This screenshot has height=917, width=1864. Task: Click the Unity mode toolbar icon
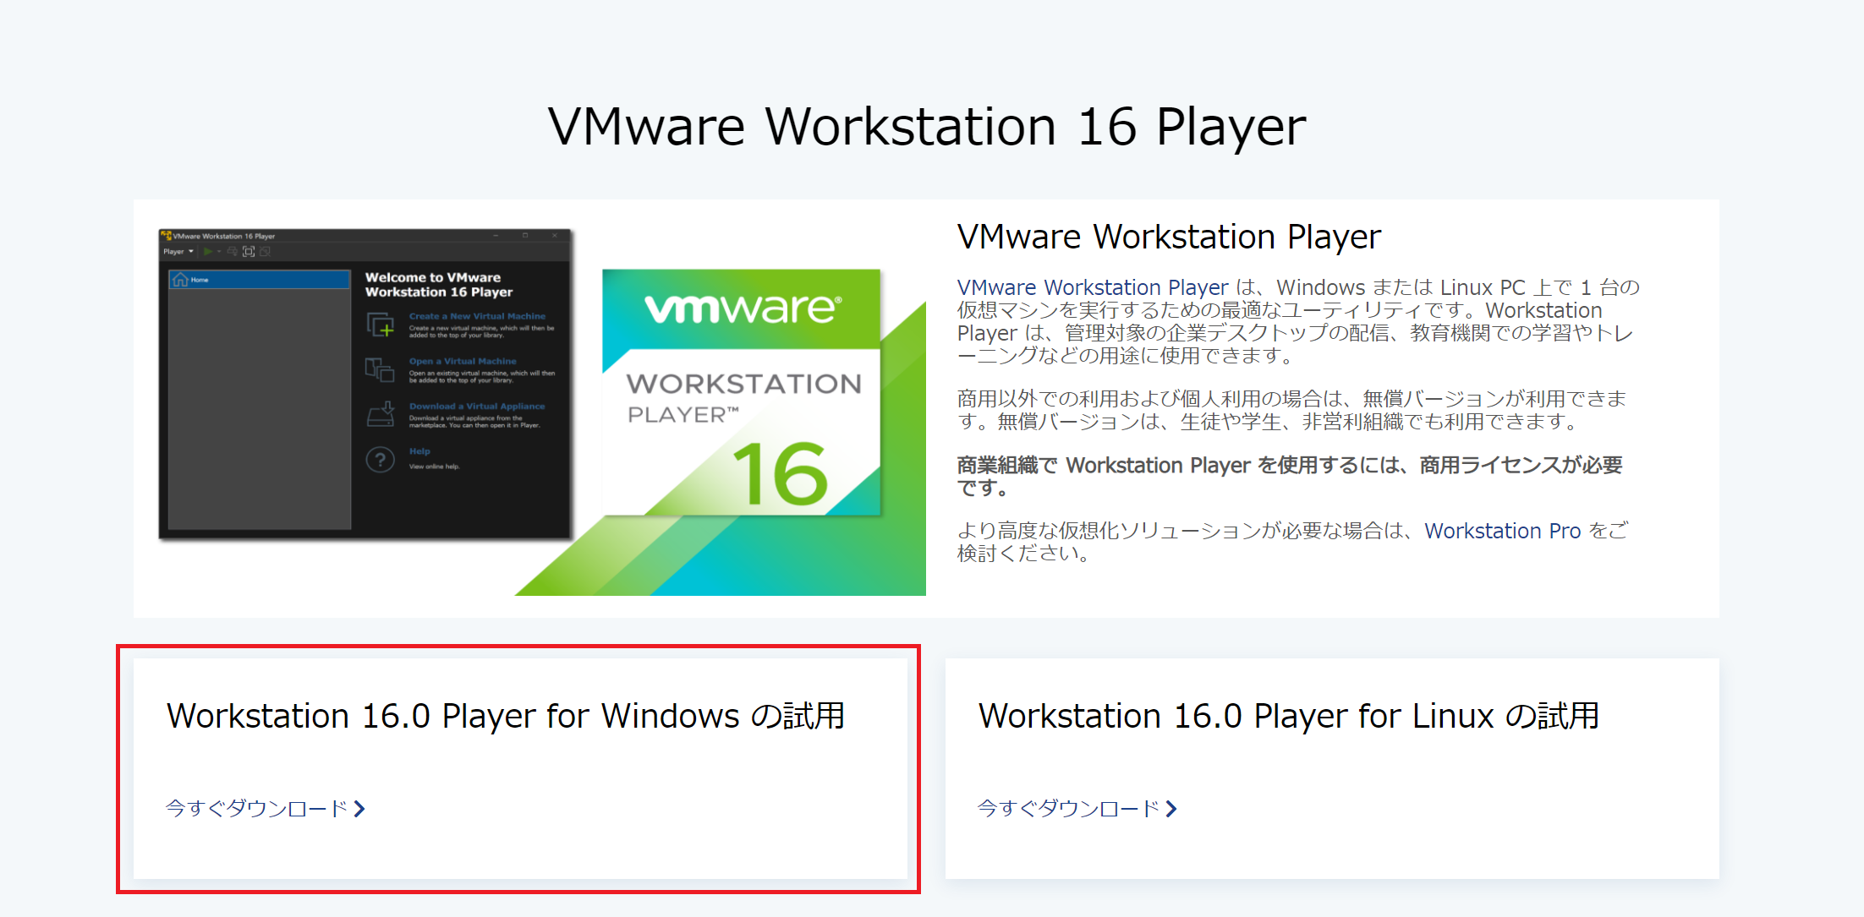pos(265,252)
